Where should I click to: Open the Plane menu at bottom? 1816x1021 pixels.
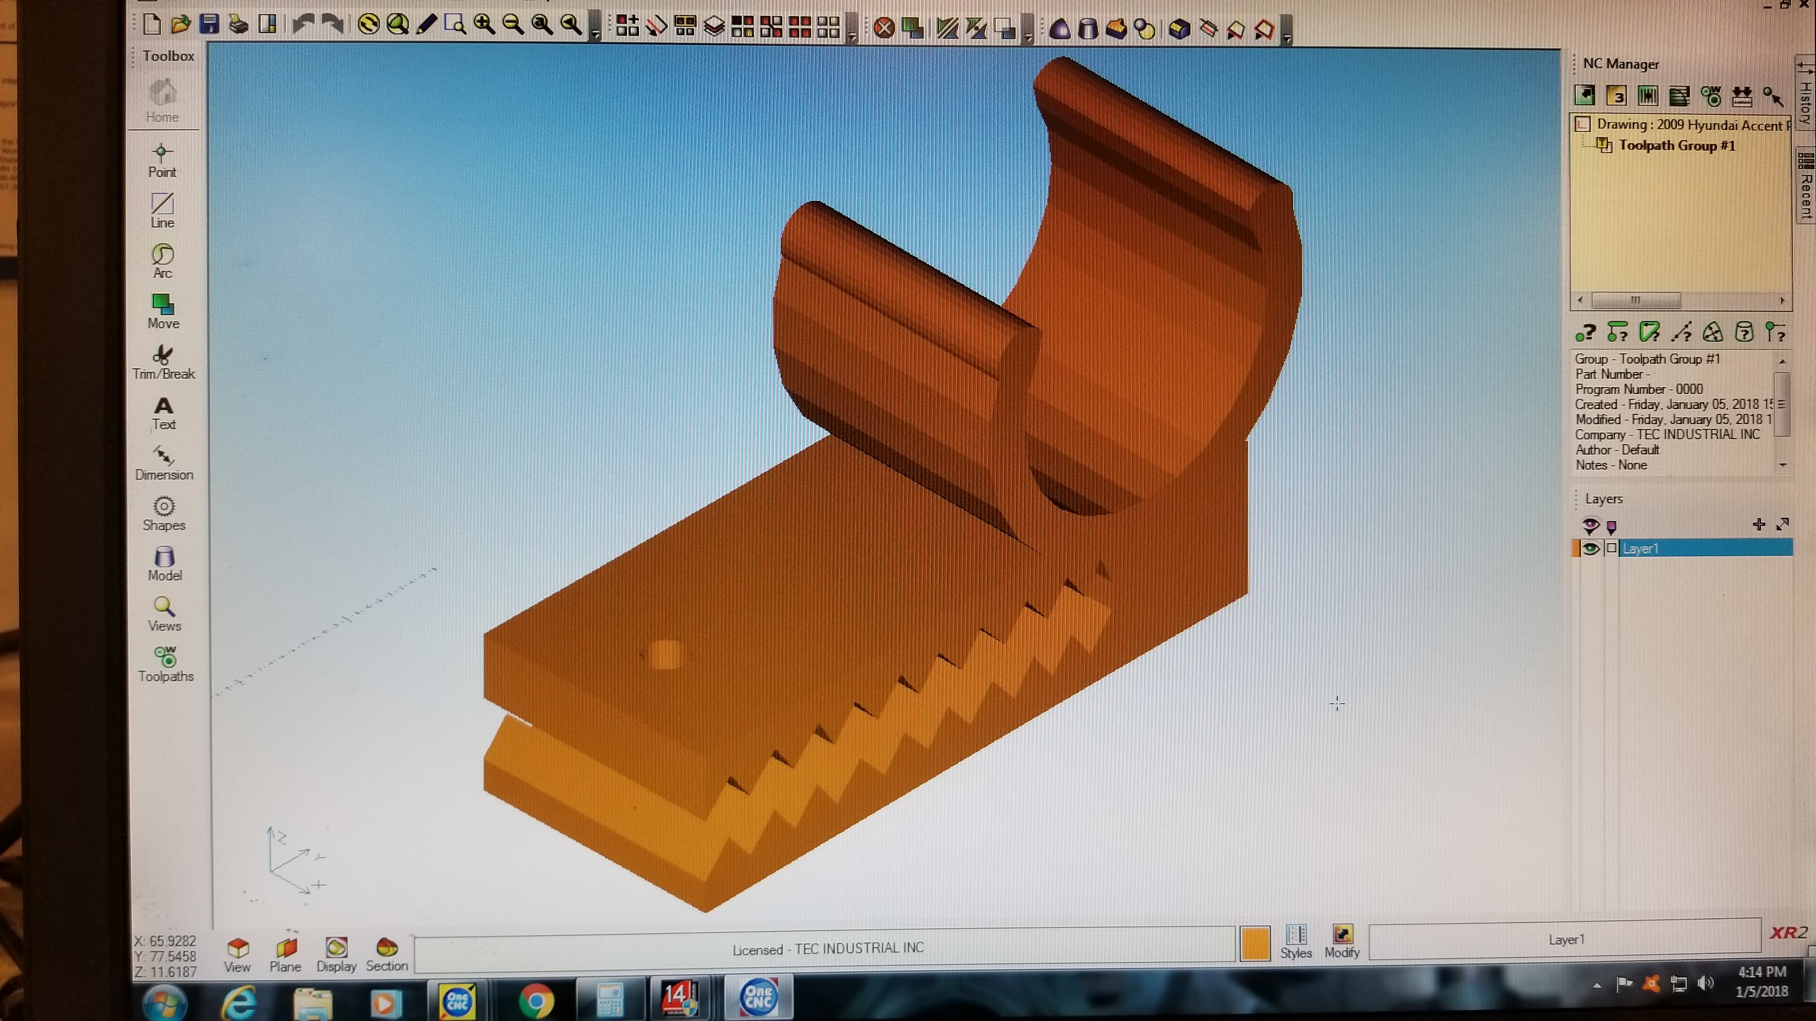click(x=286, y=955)
